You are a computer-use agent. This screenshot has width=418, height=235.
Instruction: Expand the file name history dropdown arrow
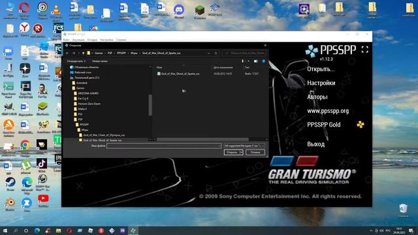[219, 146]
